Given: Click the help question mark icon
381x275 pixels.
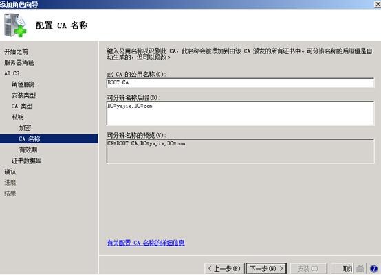Looking at the screenshot, I should pos(373,268).
